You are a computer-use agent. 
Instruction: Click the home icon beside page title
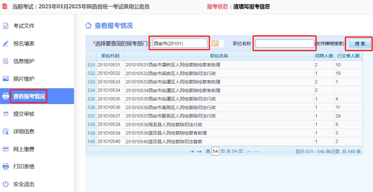[88, 26]
